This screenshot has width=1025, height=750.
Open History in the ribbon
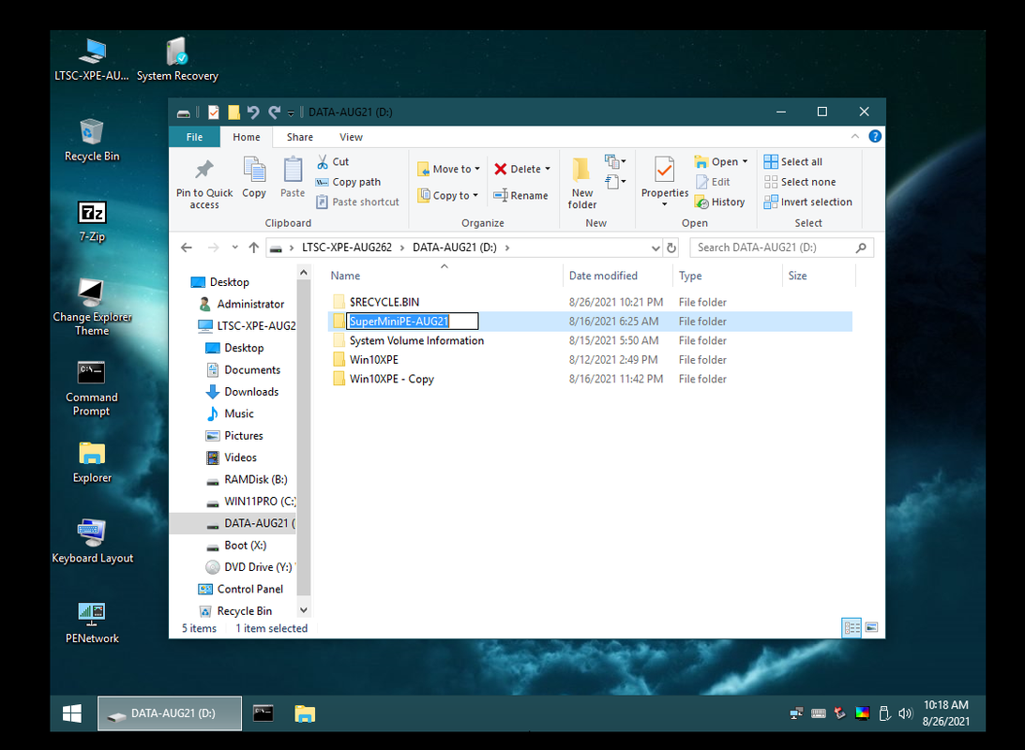click(x=719, y=202)
